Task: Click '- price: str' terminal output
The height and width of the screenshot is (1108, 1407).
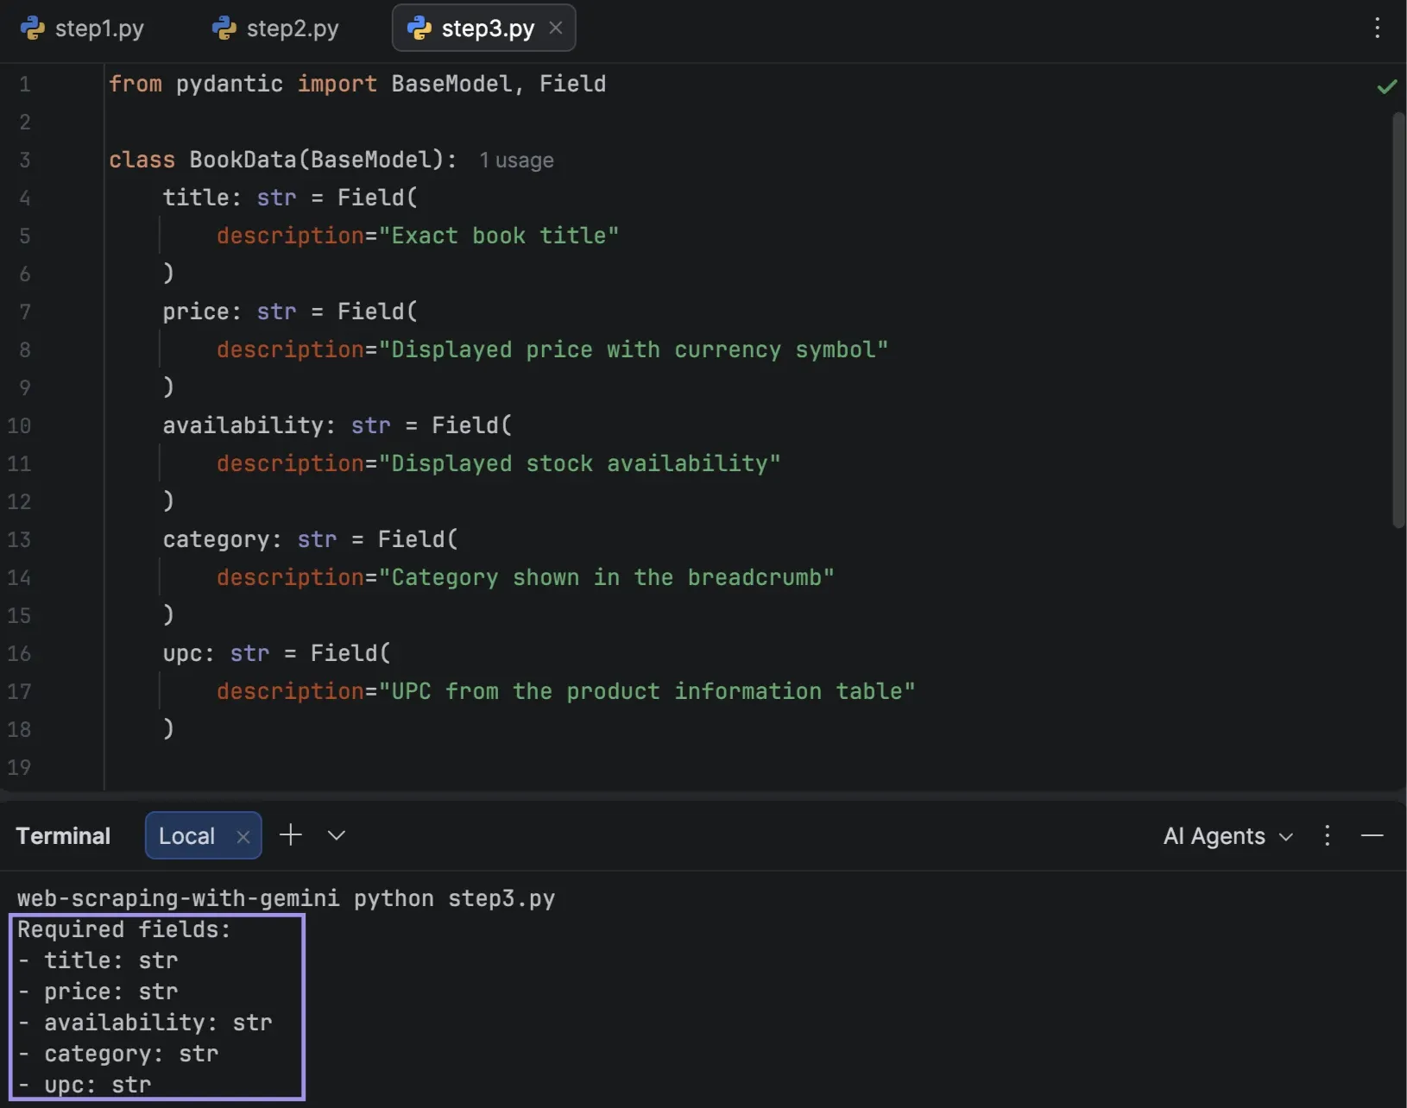Action: tap(98, 992)
